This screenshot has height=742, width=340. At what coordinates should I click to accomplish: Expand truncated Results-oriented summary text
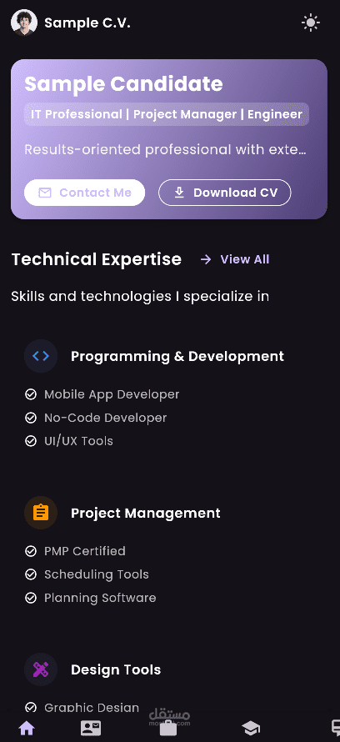166,149
